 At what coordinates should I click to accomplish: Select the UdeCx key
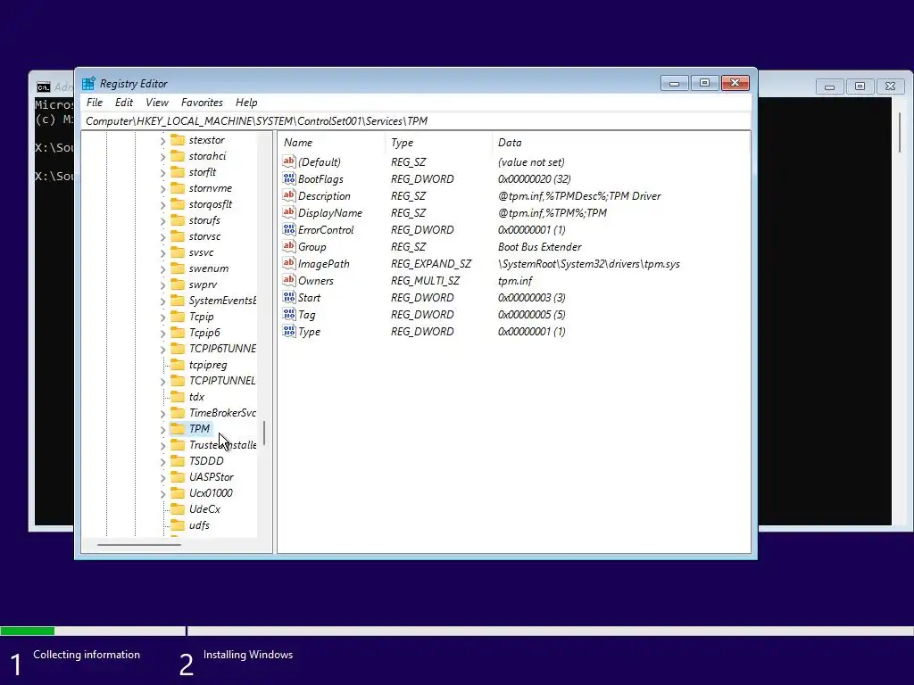click(204, 509)
